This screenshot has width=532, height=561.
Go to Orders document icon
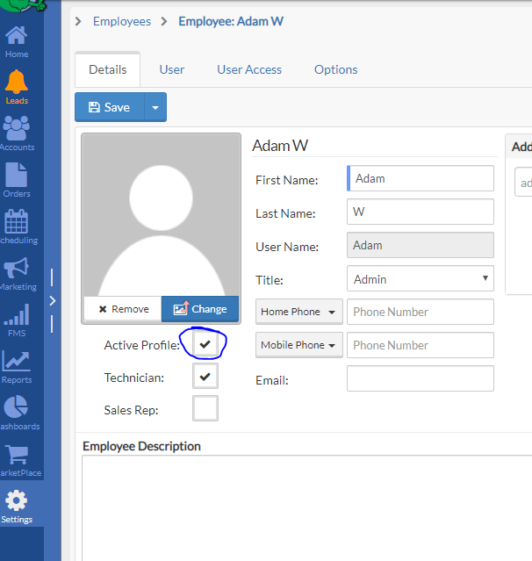pyautogui.click(x=16, y=176)
